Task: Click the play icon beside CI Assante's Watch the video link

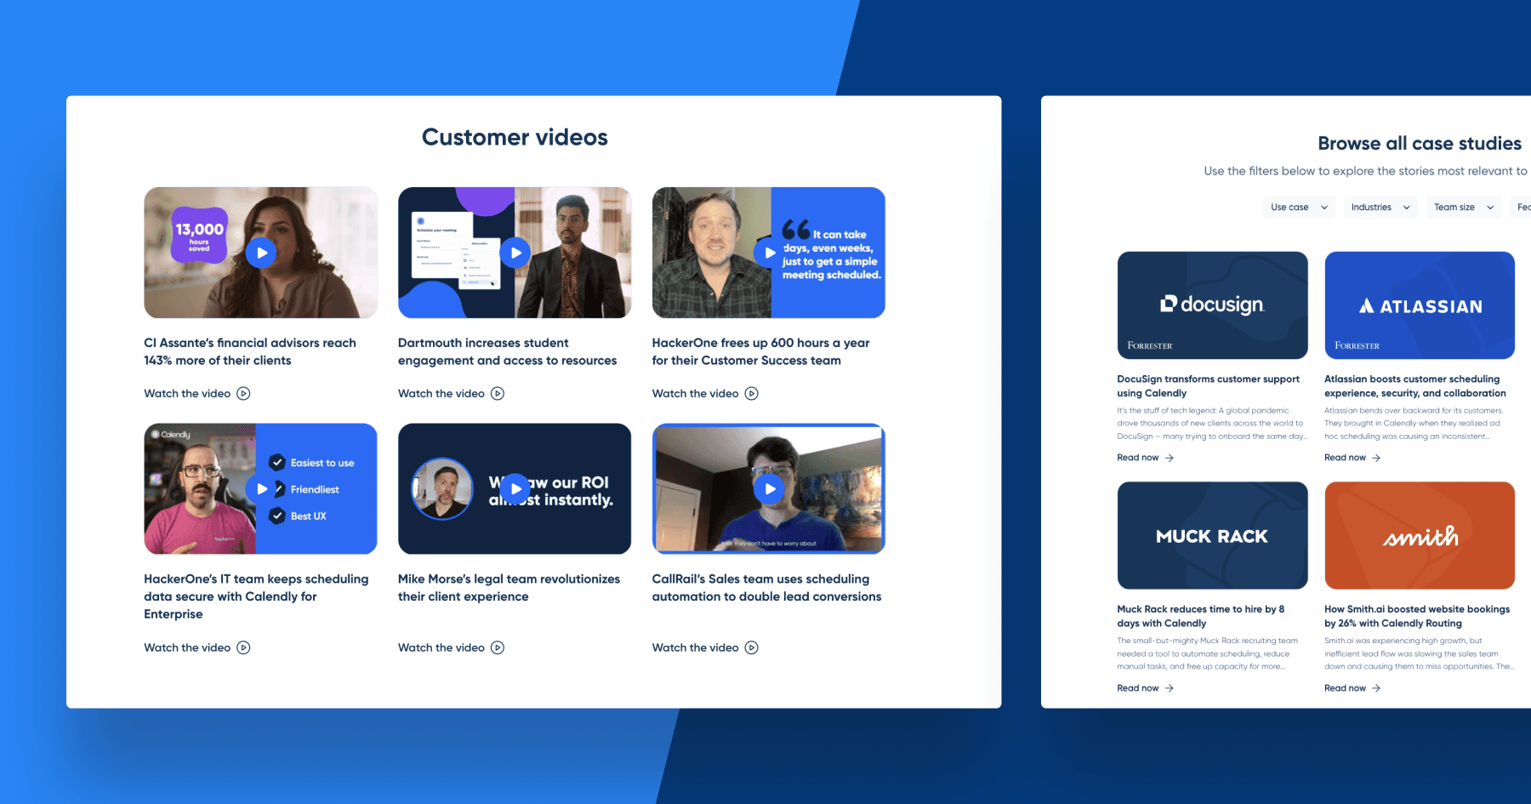Action: pos(243,393)
